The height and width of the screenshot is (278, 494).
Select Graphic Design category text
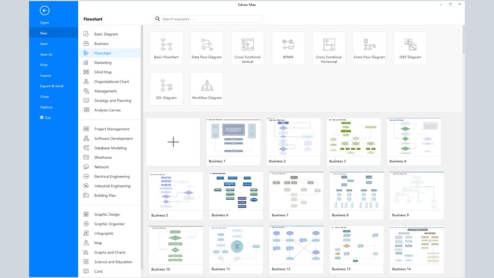click(x=107, y=214)
